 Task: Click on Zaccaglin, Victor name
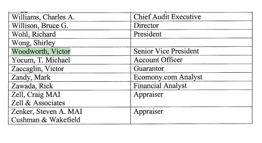point(38,69)
